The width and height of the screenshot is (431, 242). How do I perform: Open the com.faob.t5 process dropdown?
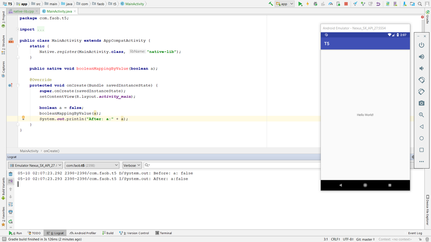92,165
